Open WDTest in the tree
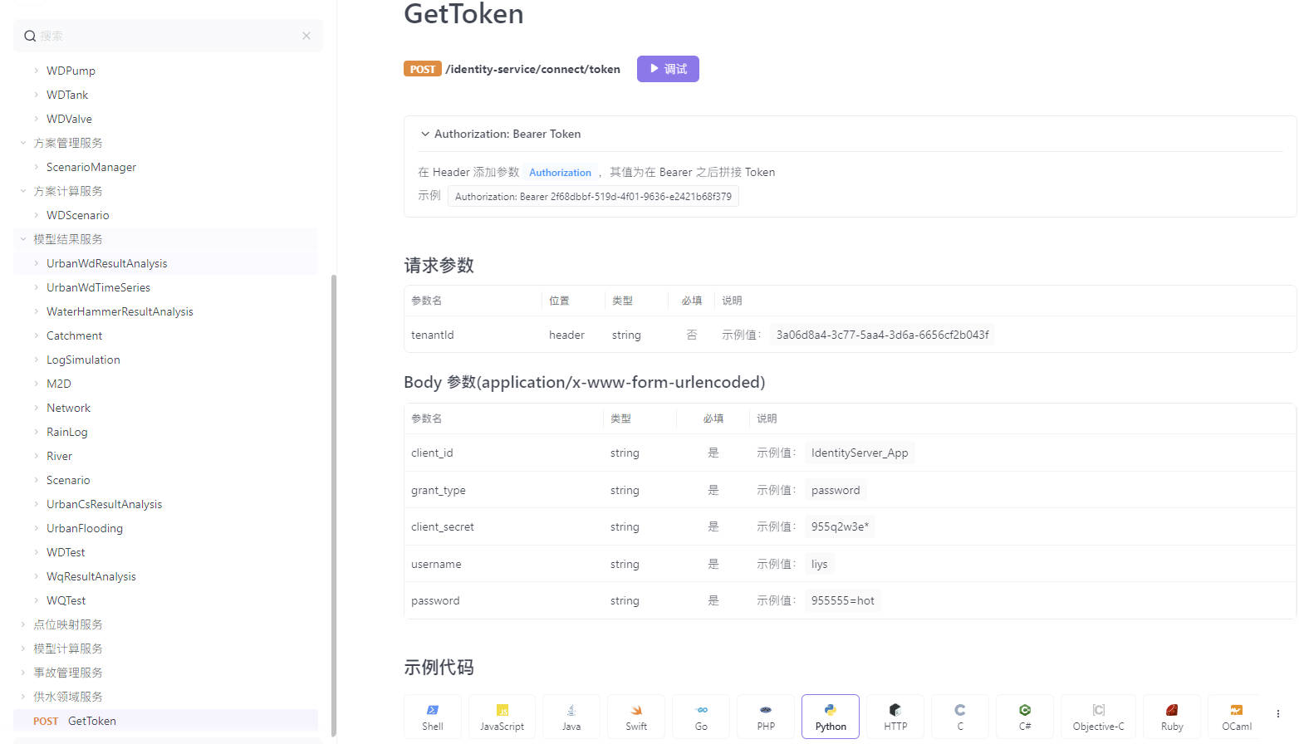This screenshot has height=744, width=1299. click(66, 552)
